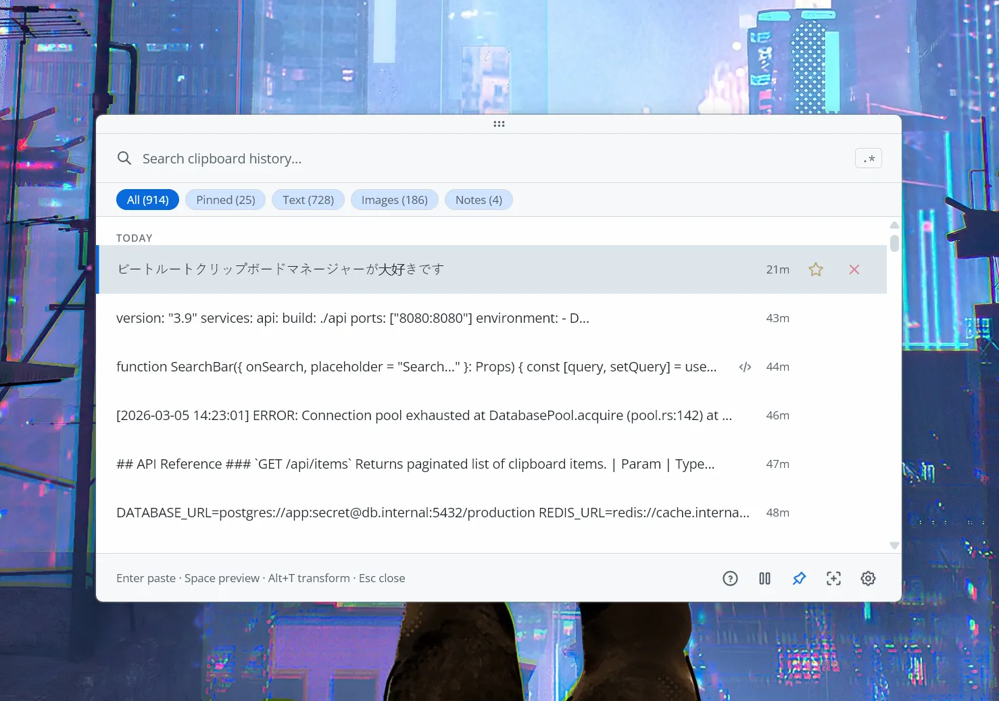Screen dimensions: 999x701
Task: Filter by Images (186)
Action: pos(394,200)
